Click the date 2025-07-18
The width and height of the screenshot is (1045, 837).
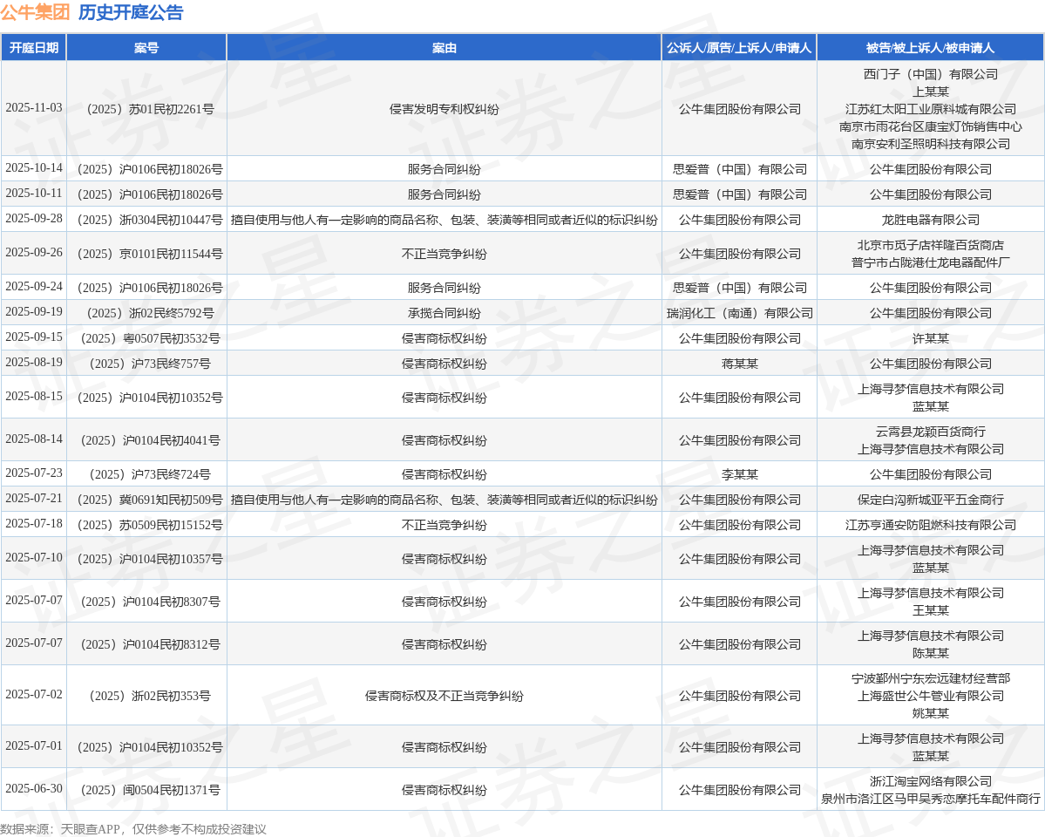pos(34,524)
